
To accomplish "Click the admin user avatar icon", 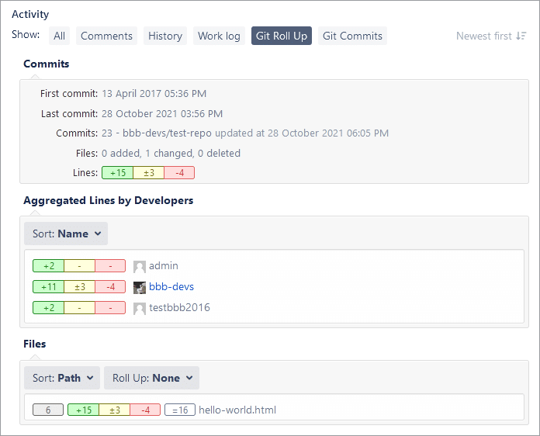I will 140,266.
